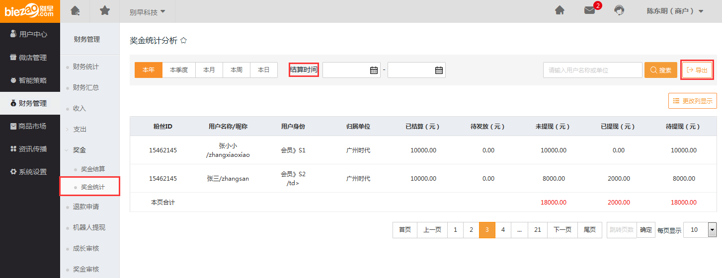Select the 本月 time filter
Screen dimensions: 722x278
click(209, 70)
